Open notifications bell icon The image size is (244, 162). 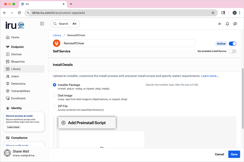pos(227,24)
